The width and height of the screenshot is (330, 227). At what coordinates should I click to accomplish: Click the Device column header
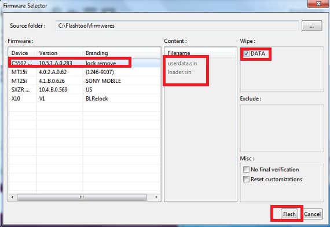(x=23, y=53)
